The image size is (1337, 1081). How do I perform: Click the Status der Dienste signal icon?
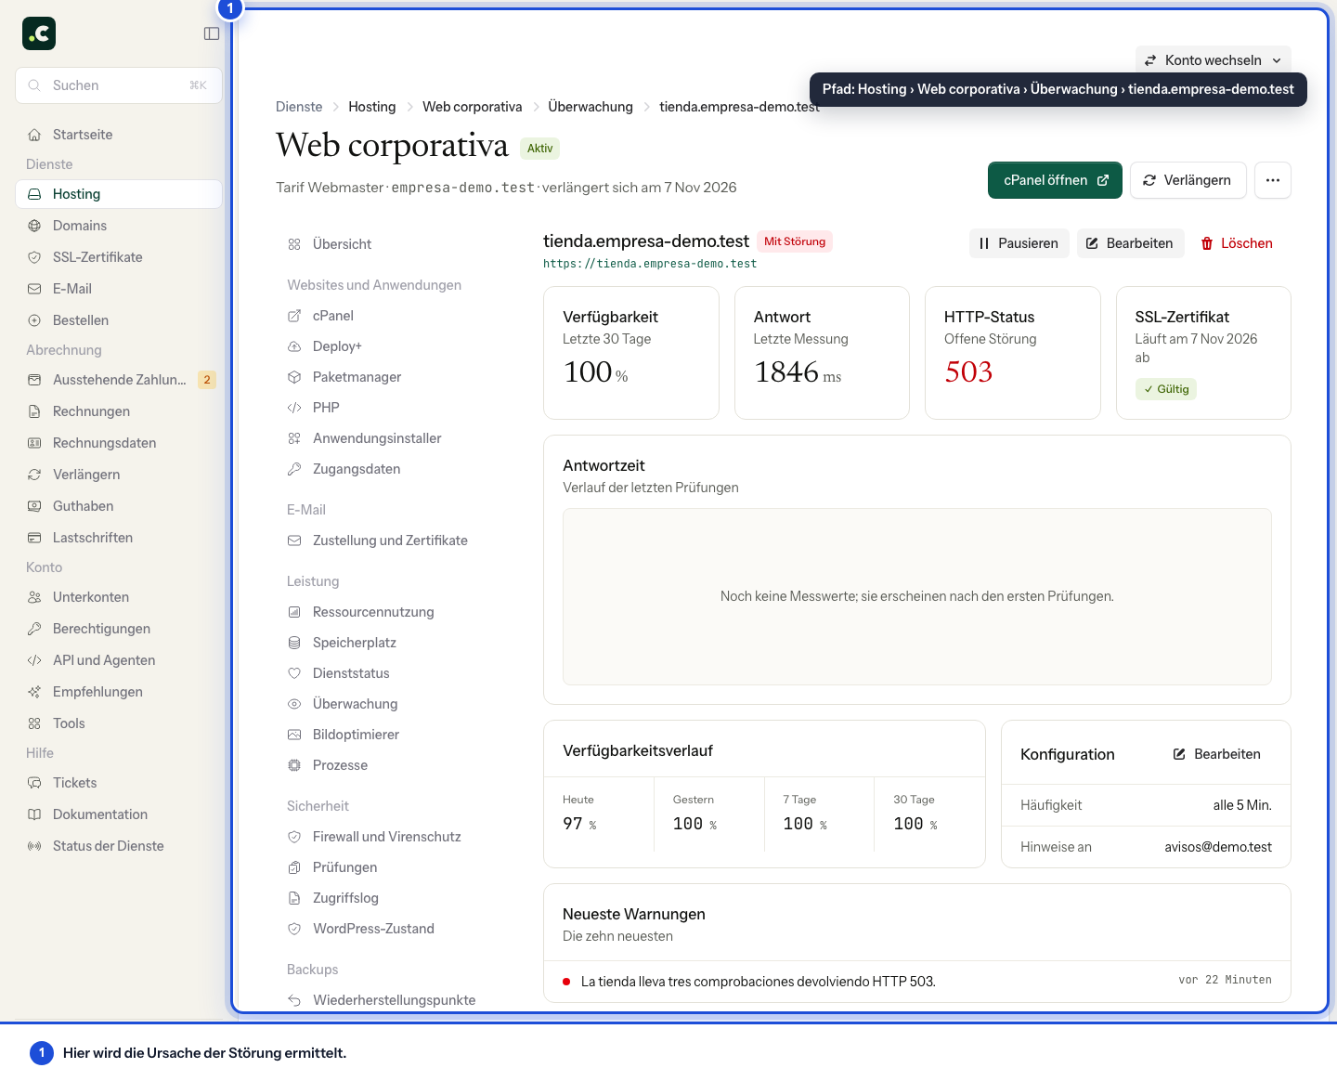34,846
